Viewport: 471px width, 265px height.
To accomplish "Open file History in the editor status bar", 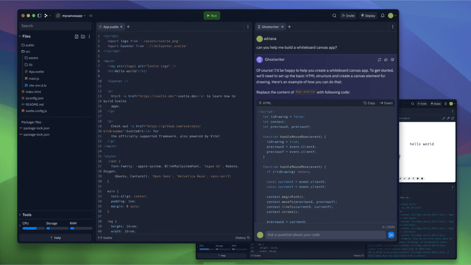I will (x=243, y=238).
